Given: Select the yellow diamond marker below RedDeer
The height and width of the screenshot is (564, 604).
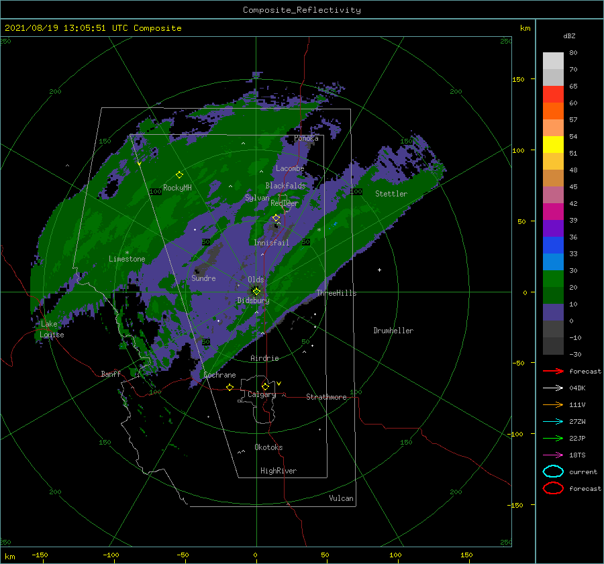Looking at the screenshot, I should [x=276, y=218].
